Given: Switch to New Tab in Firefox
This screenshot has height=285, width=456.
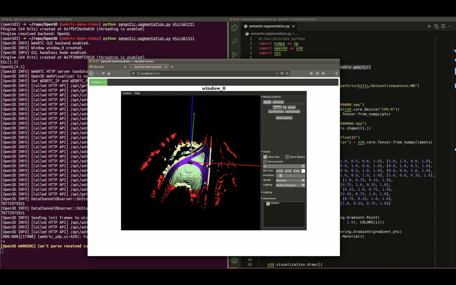Looking at the screenshot, I should click(108, 67).
